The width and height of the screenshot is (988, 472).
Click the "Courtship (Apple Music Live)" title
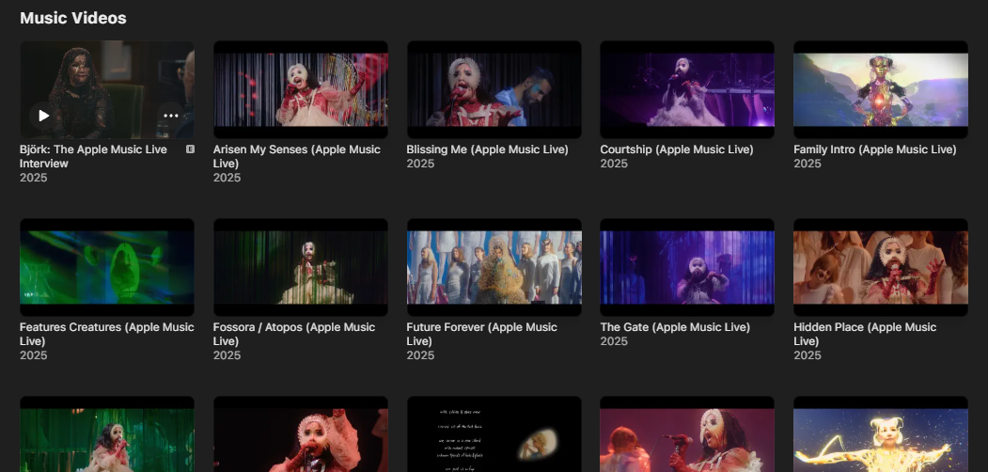point(677,149)
